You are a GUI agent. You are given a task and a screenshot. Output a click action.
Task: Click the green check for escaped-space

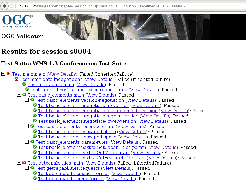35,137
